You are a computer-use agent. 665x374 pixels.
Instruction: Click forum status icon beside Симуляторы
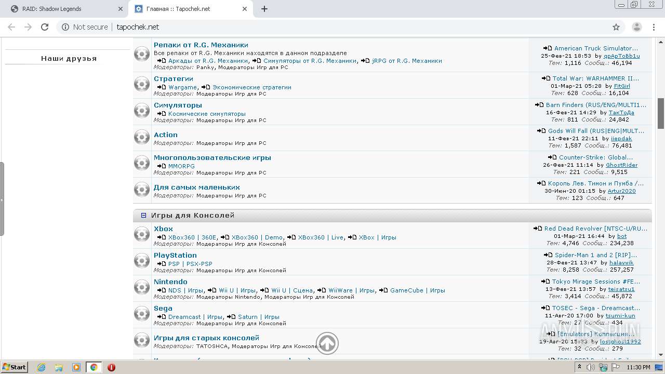(x=142, y=111)
